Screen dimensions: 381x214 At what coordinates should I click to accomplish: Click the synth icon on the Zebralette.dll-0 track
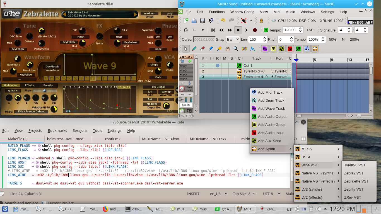239,77
